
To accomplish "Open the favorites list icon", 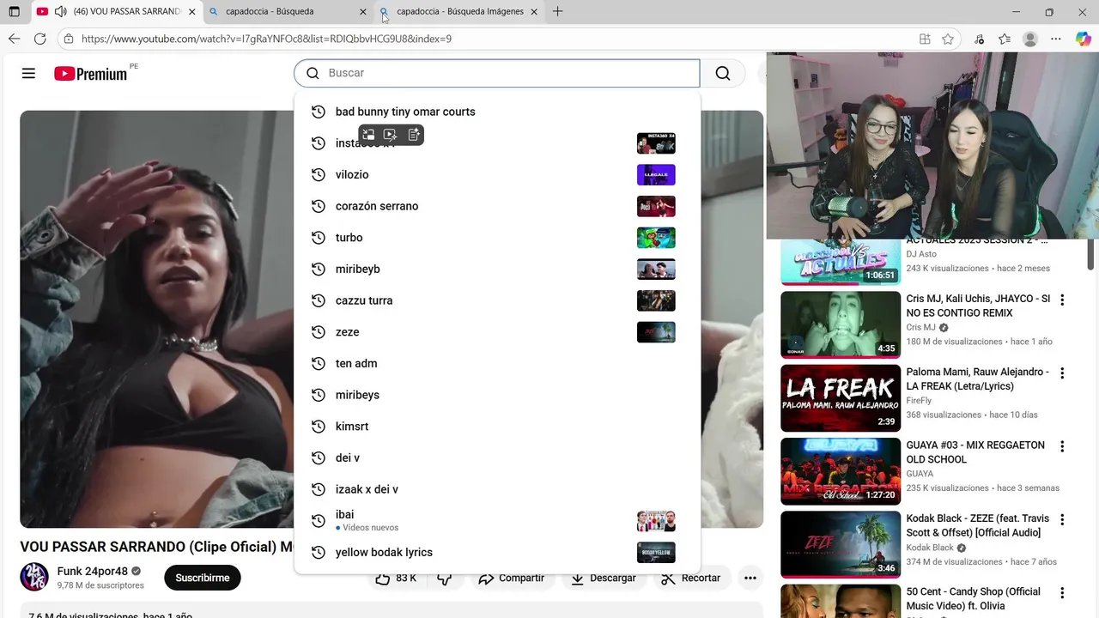I will click(1005, 39).
